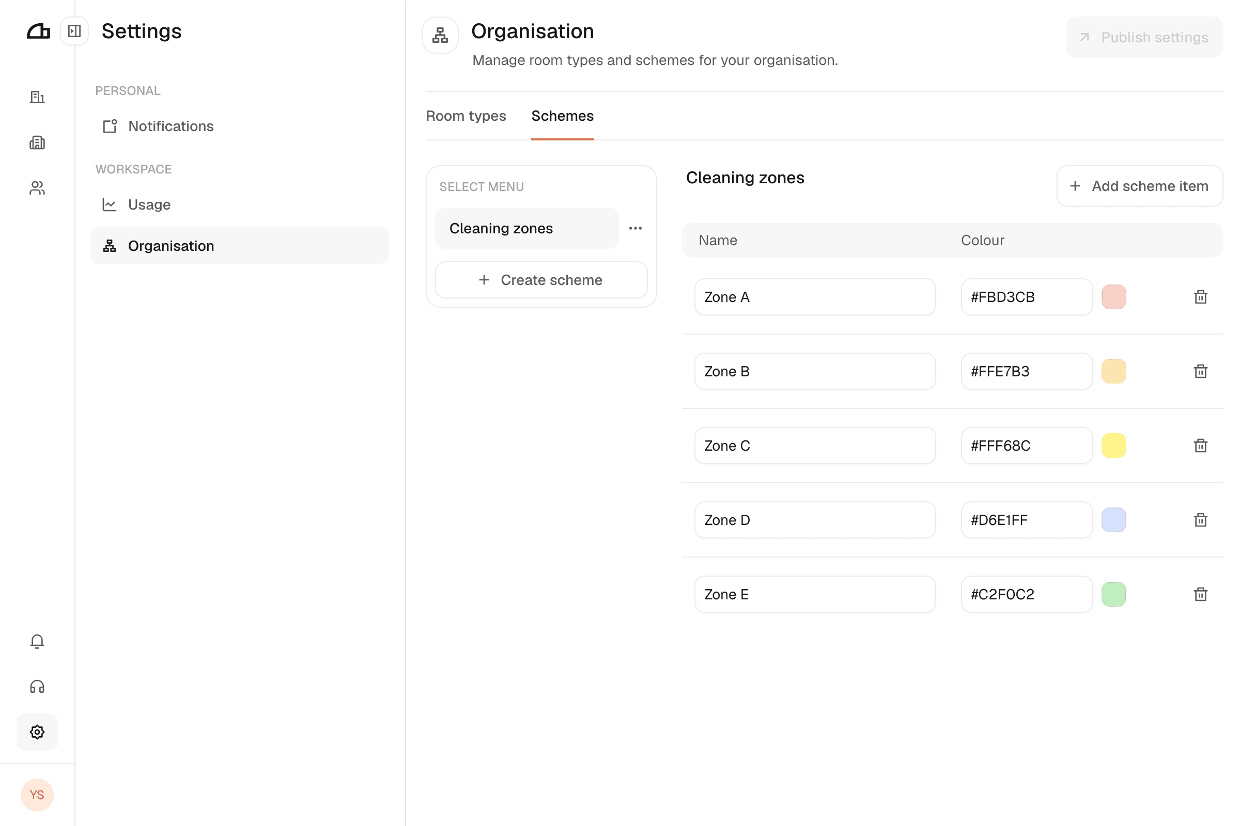The image size is (1240, 826).
Task: Open the headphones support icon
Action: [x=37, y=687]
